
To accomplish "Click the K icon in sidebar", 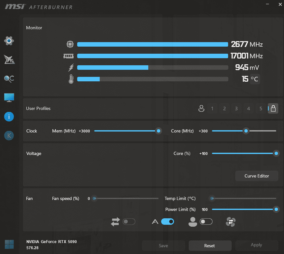I will pyautogui.click(x=9, y=135).
